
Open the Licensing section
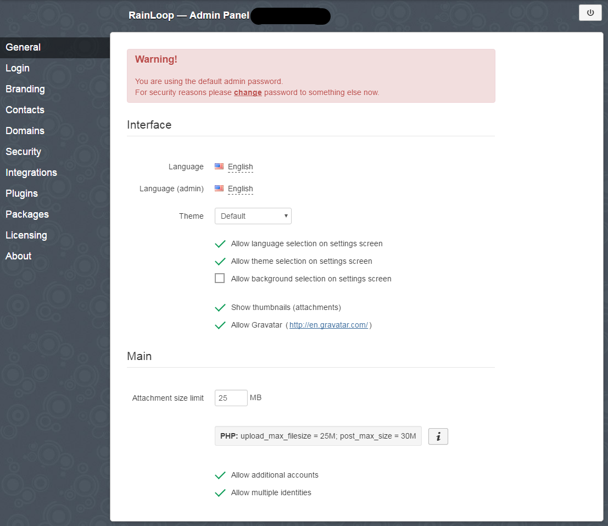coord(26,235)
